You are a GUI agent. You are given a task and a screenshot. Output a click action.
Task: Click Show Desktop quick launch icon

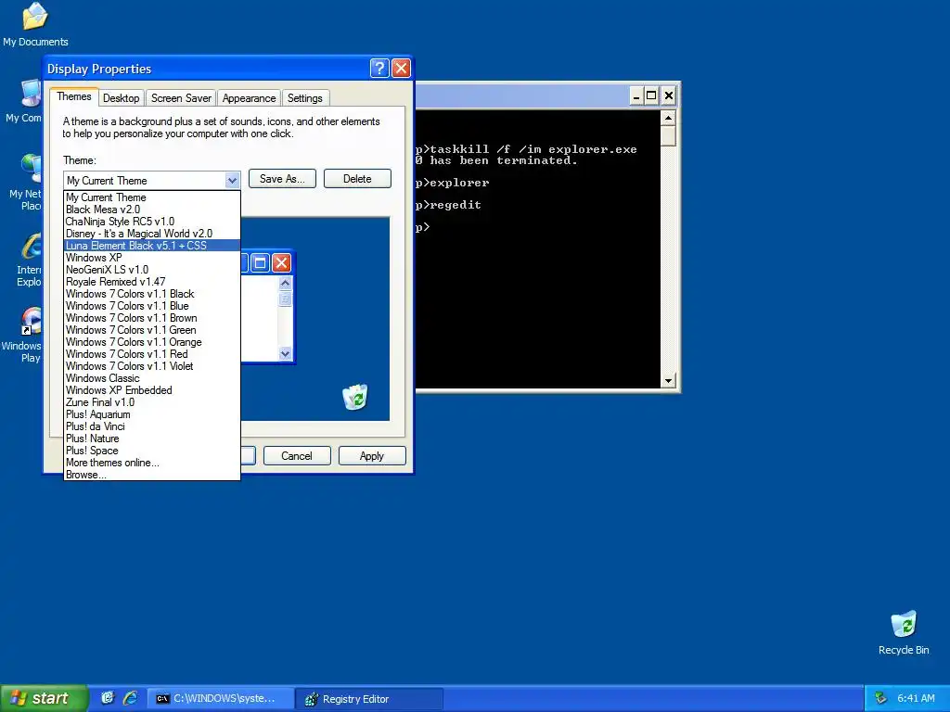click(108, 698)
